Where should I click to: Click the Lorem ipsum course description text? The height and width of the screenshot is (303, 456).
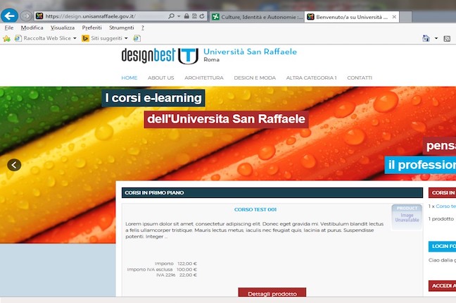[255, 230]
